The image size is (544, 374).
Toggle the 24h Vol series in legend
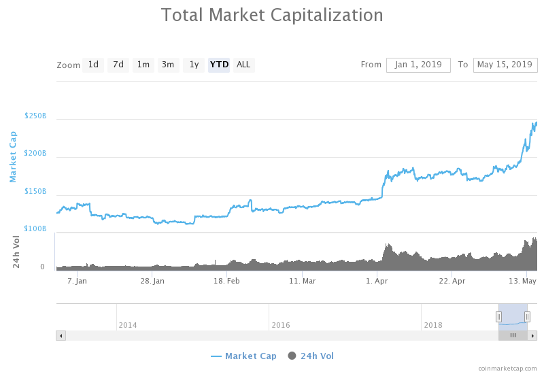[311, 356]
